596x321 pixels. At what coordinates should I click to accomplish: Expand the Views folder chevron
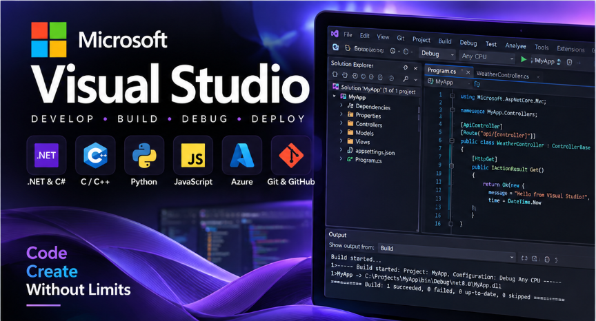point(341,140)
